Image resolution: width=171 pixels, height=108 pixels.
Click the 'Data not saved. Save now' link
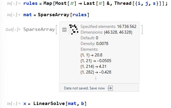[x=84, y=88]
